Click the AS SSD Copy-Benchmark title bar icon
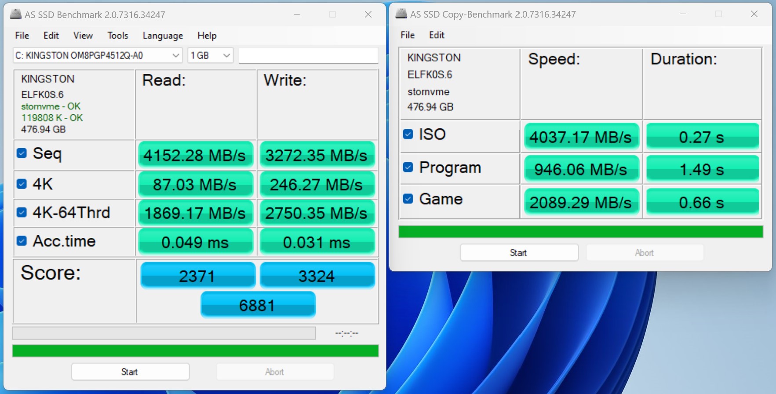 [x=401, y=14]
